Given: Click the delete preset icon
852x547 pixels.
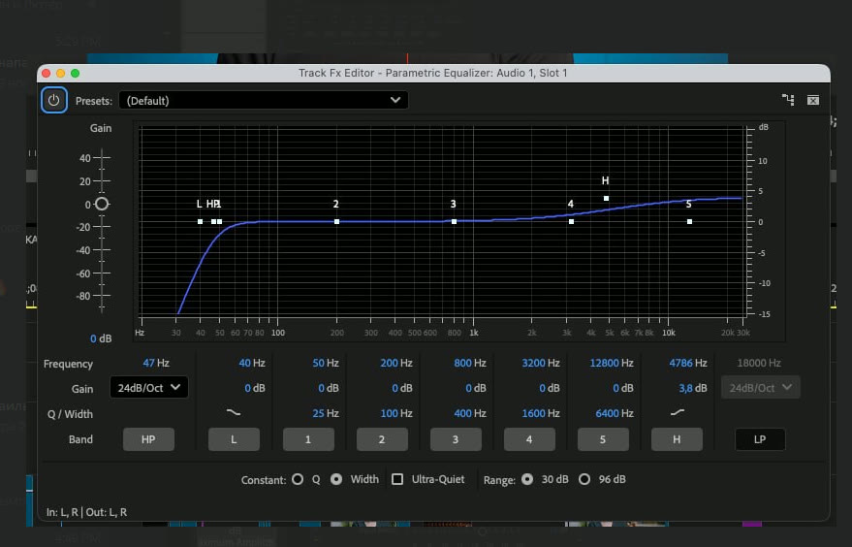Looking at the screenshot, I should pyautogui.click(x=813, y=100).
